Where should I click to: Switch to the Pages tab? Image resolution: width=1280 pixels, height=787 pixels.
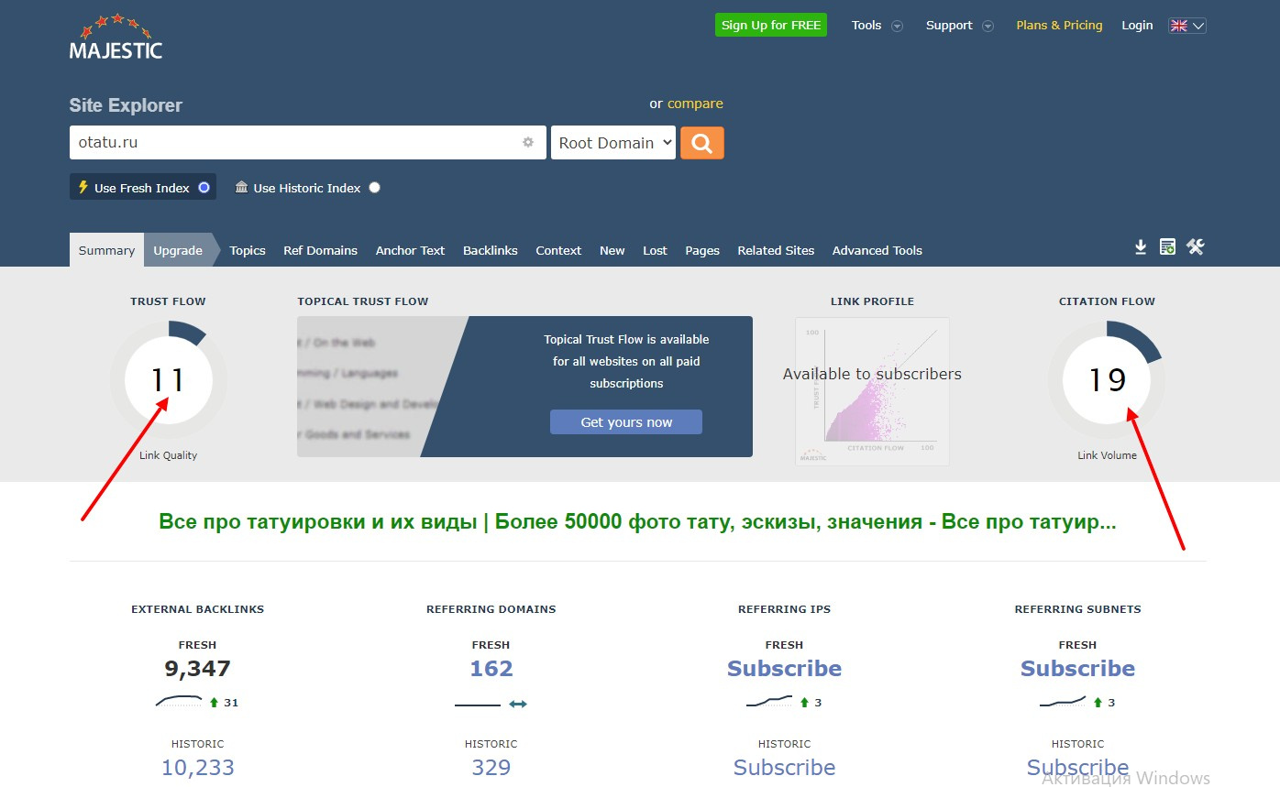[x=702, y=250]
